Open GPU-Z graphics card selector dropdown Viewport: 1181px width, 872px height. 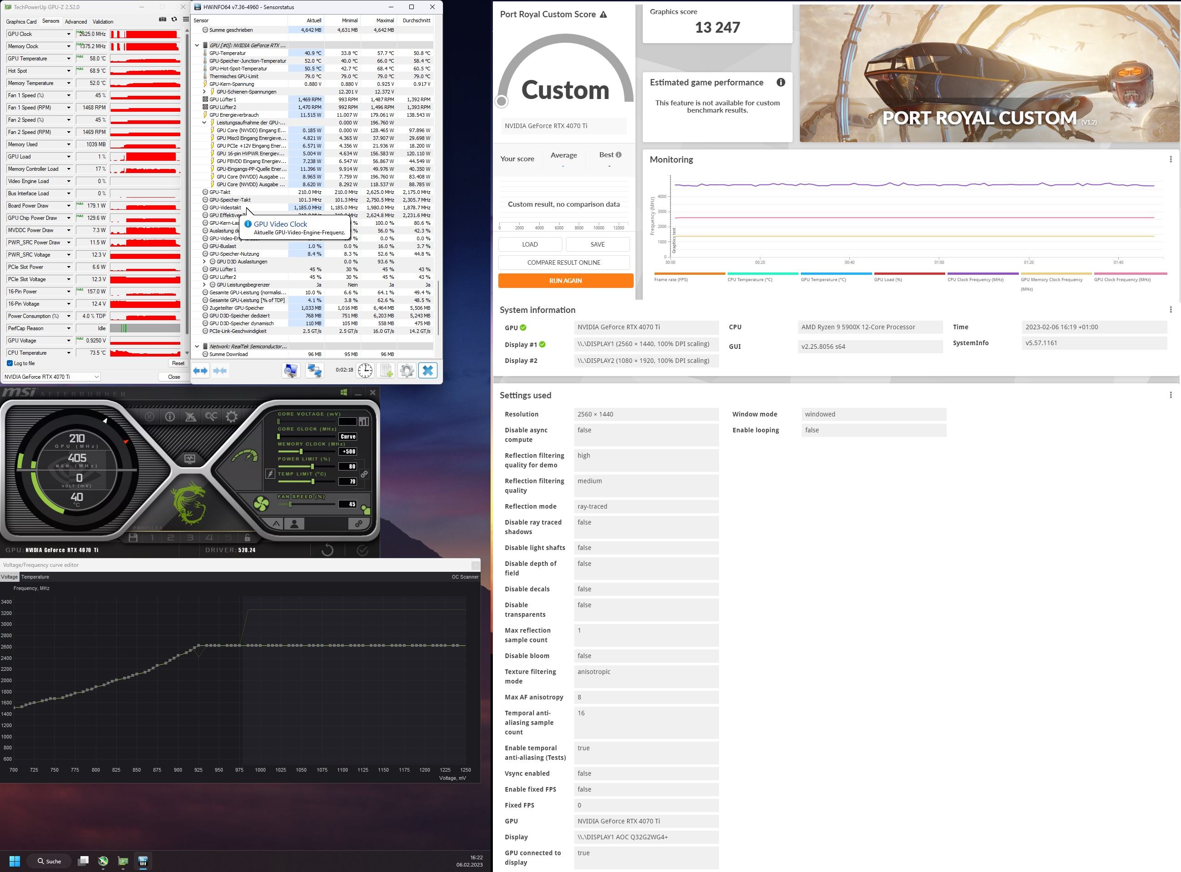pyautogui.click(x=51, y=377)
